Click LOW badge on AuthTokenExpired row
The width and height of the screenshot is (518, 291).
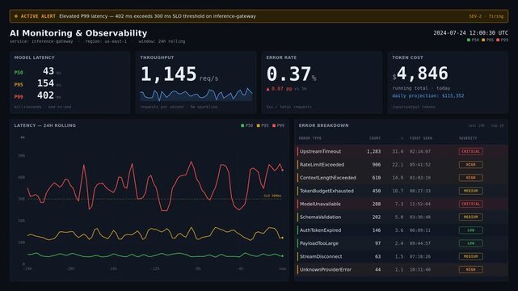coord(471,230)
